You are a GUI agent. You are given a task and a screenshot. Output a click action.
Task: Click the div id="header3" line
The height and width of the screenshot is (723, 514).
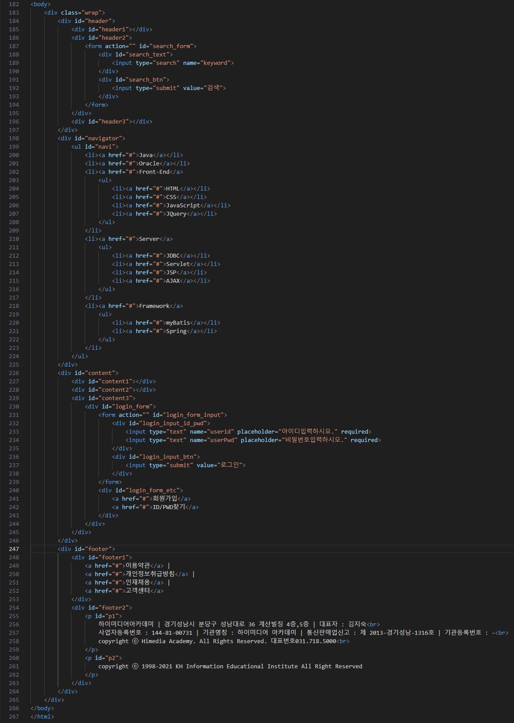112,122
